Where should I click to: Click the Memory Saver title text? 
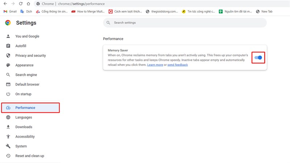coord(118,50)
